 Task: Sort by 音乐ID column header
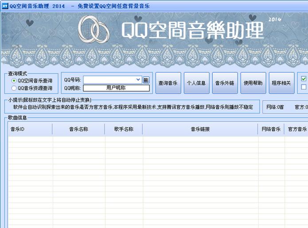click(30, 130)
